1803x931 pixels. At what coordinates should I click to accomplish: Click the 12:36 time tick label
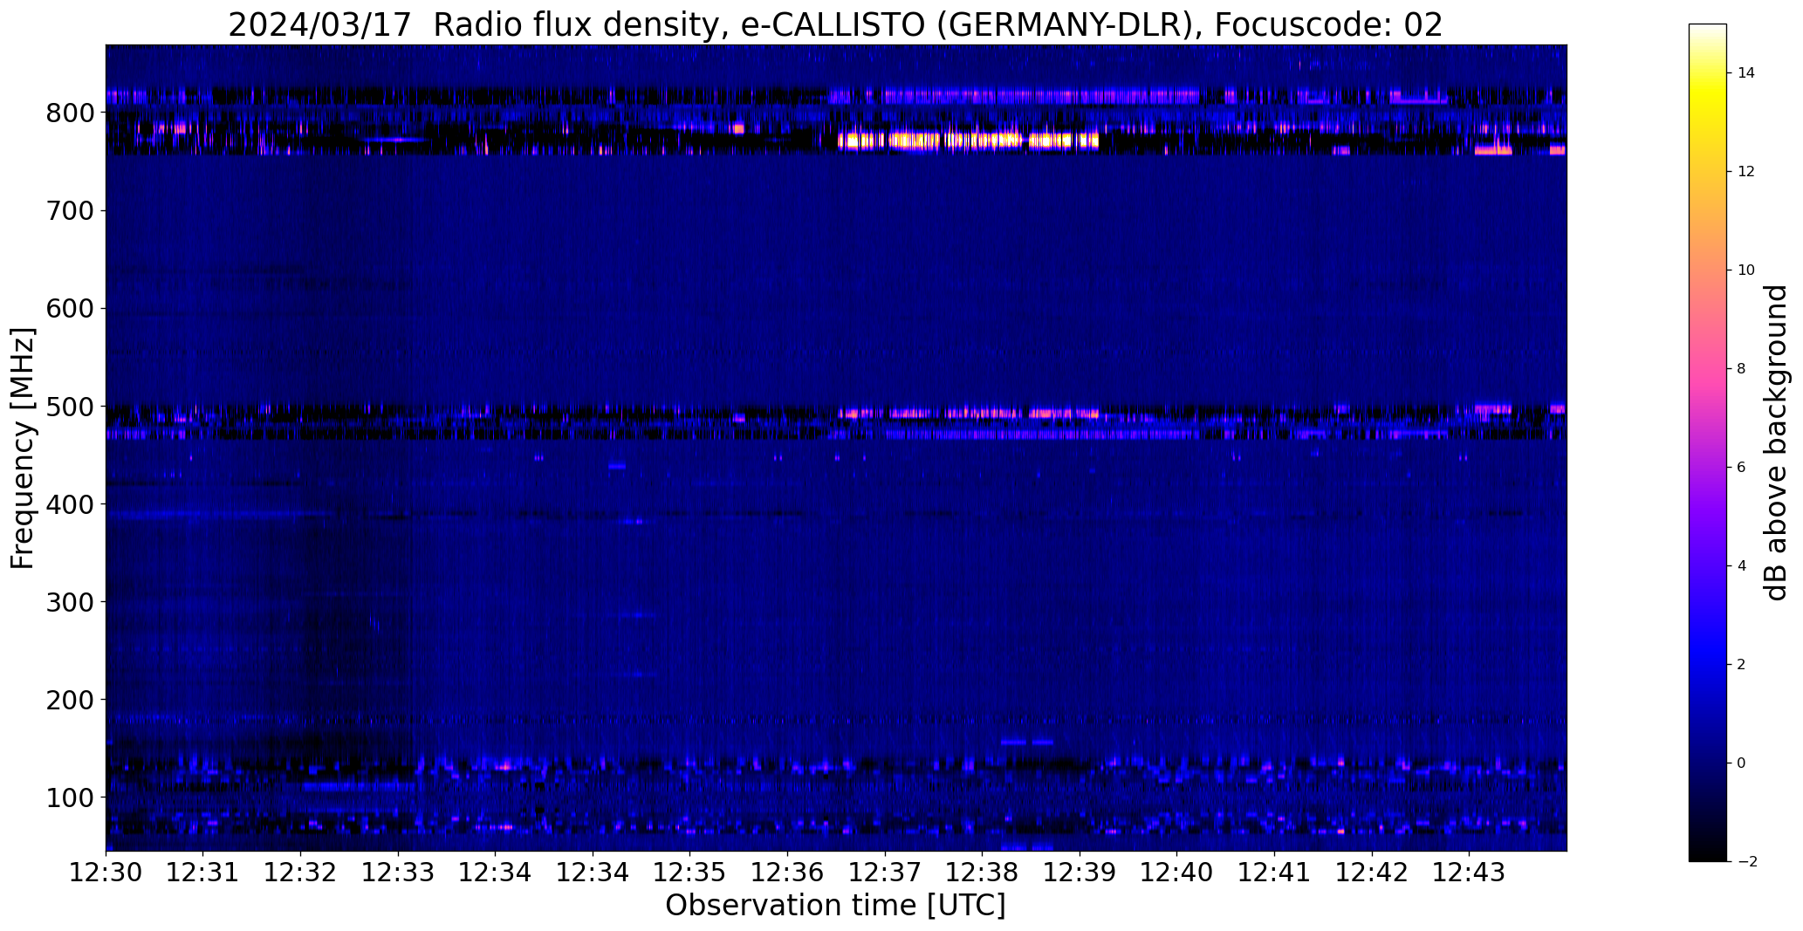788,873
